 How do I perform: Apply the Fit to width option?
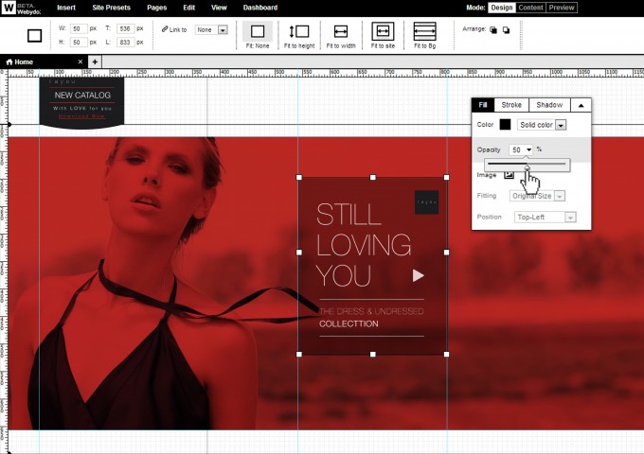[340, 32]
